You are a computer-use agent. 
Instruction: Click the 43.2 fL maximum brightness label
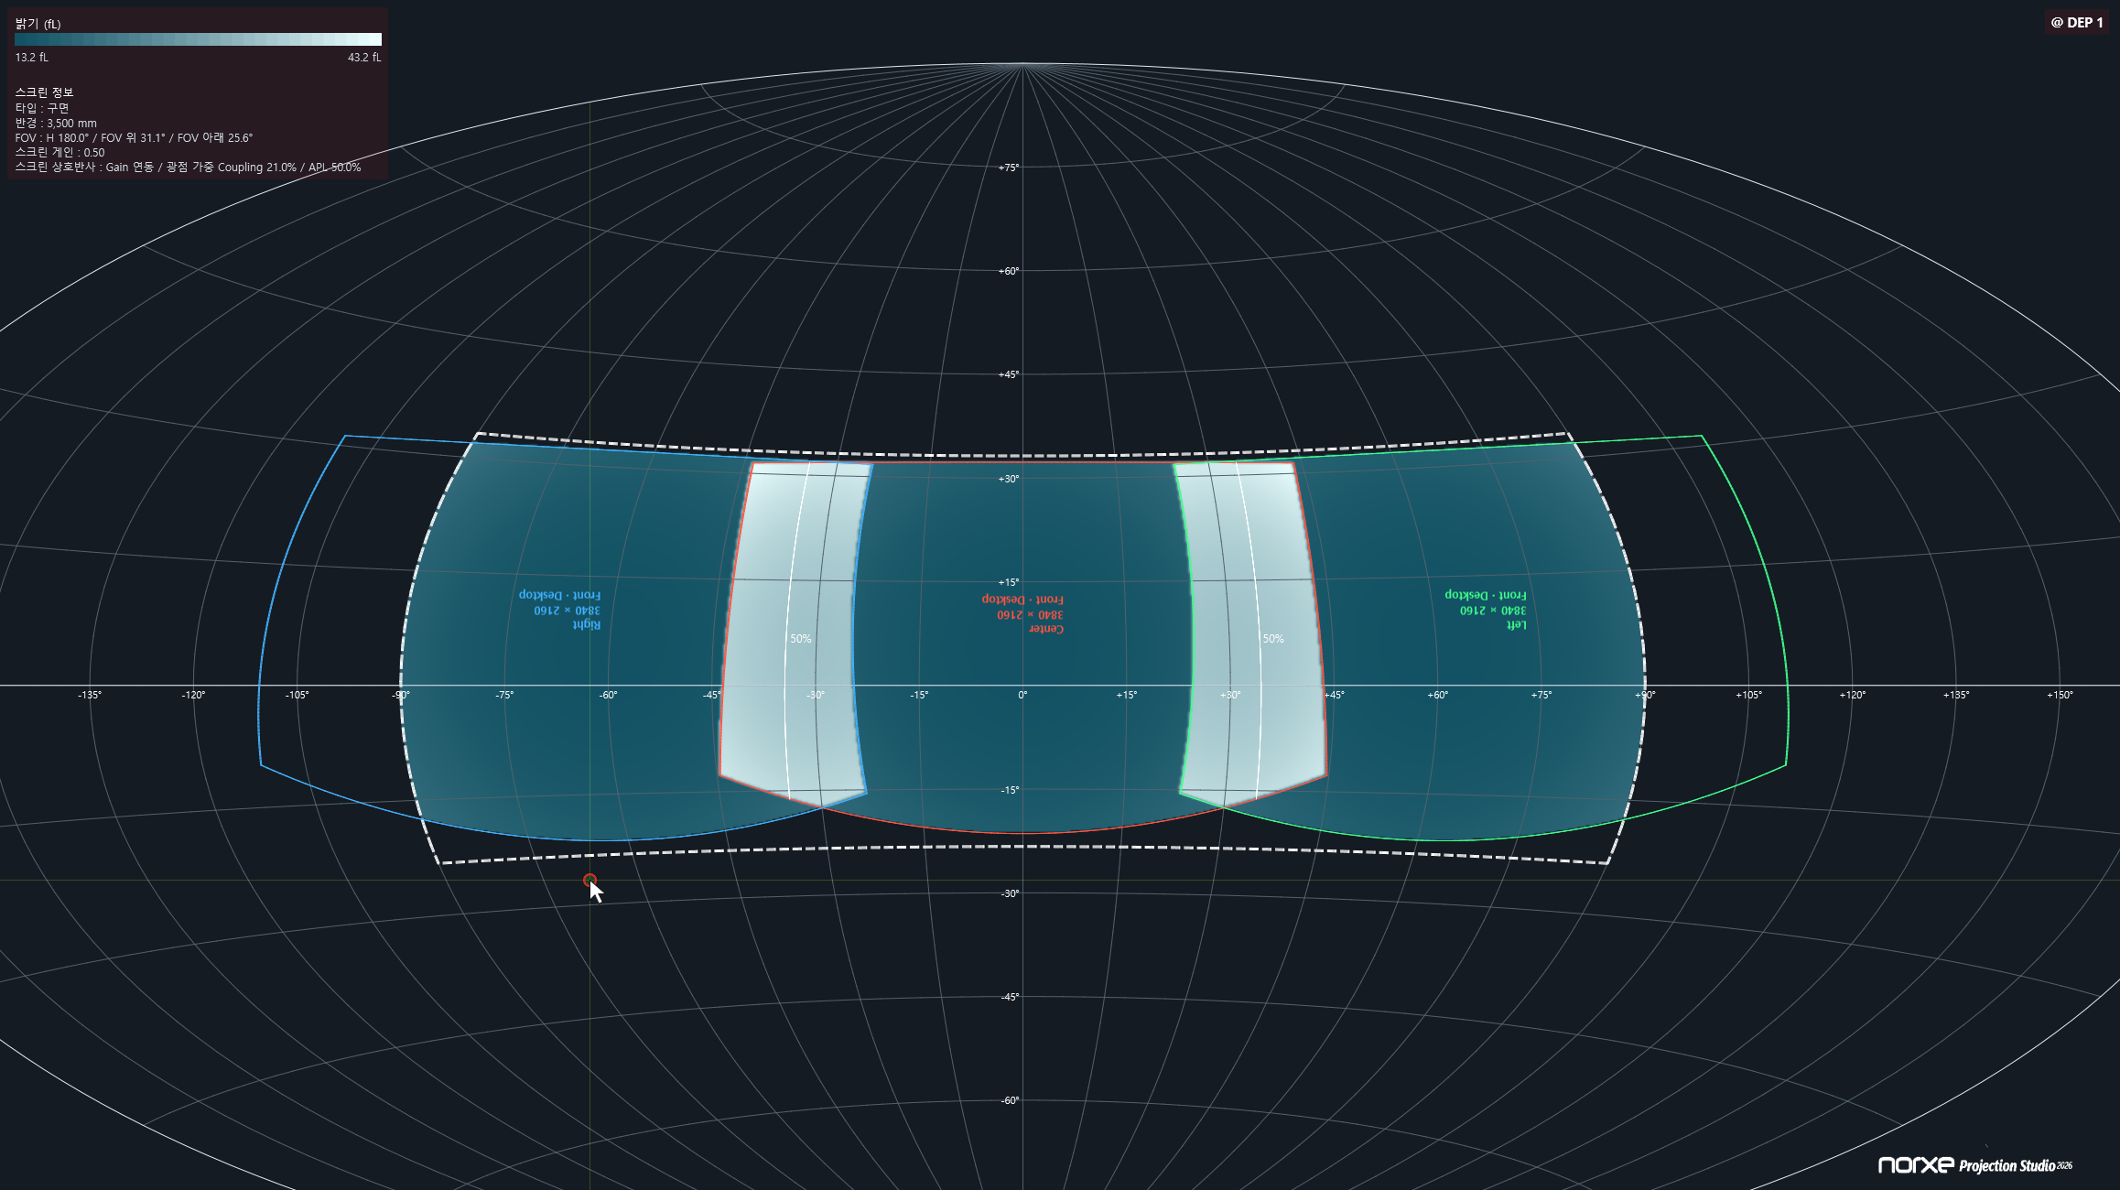point(364,58)
